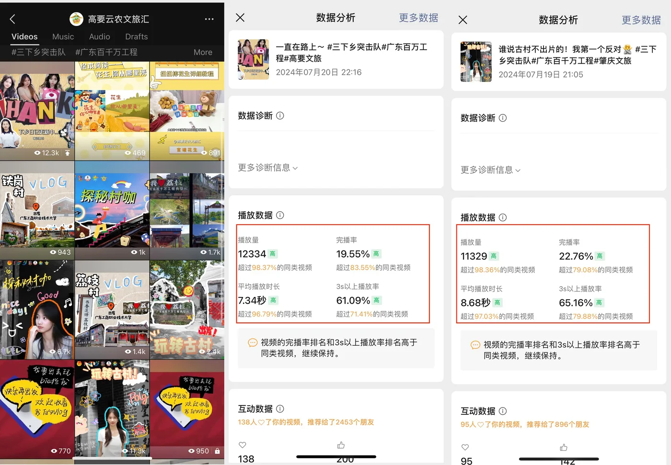This screenshot has width=671, height=465.
Task: Switch to the Videos tab
Action: 24,36
